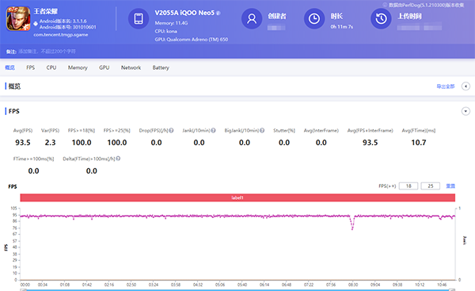Image resolution: width=475 pixels, height=291 pixels.
Task: Open the Memory tab
Action: click(78, 67)
